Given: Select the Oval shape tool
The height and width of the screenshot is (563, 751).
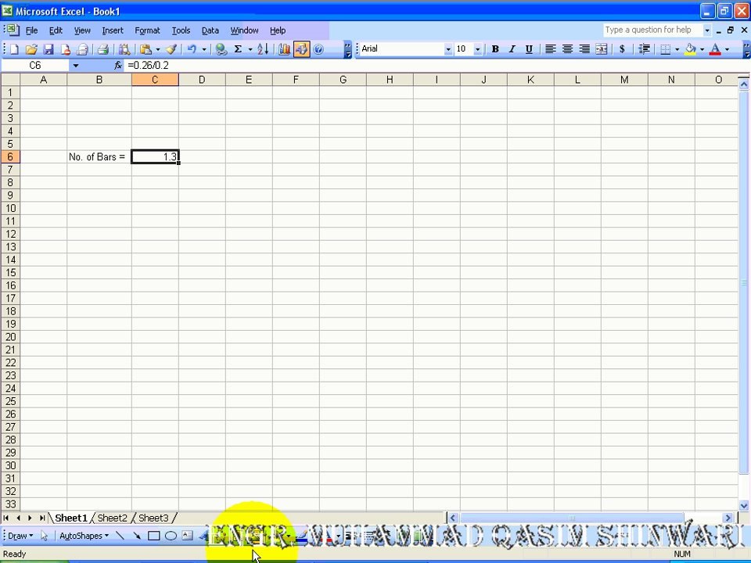Looking at the screenshot, I should (x=171, y=536).
